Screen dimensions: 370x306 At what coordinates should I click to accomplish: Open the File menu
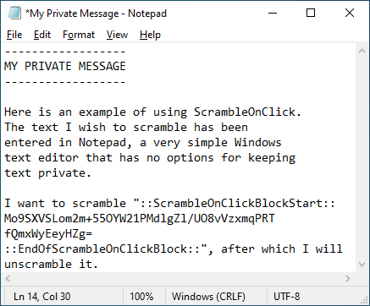pos(14,35)
